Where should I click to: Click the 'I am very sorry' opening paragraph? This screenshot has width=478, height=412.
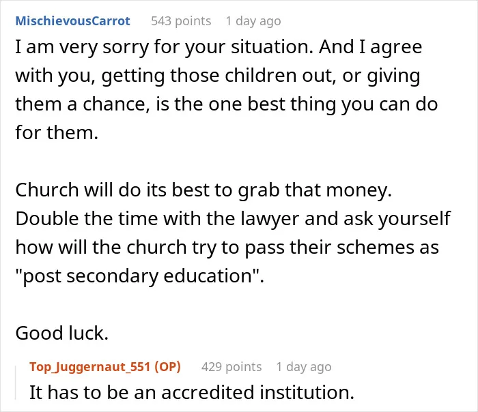(x=227, y=89)
